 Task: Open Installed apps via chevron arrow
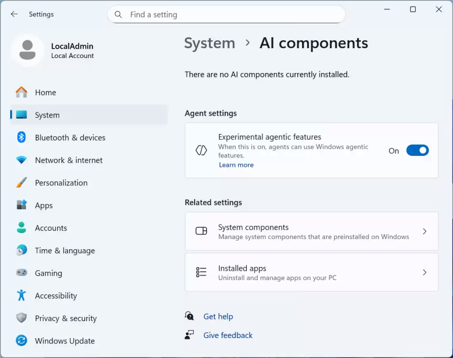pyautogui.click(x=424, y=273)
